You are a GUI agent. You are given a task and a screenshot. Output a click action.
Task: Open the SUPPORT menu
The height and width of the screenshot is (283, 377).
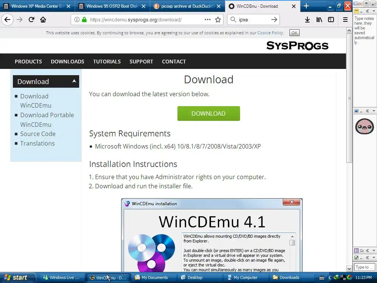[141, 62]
